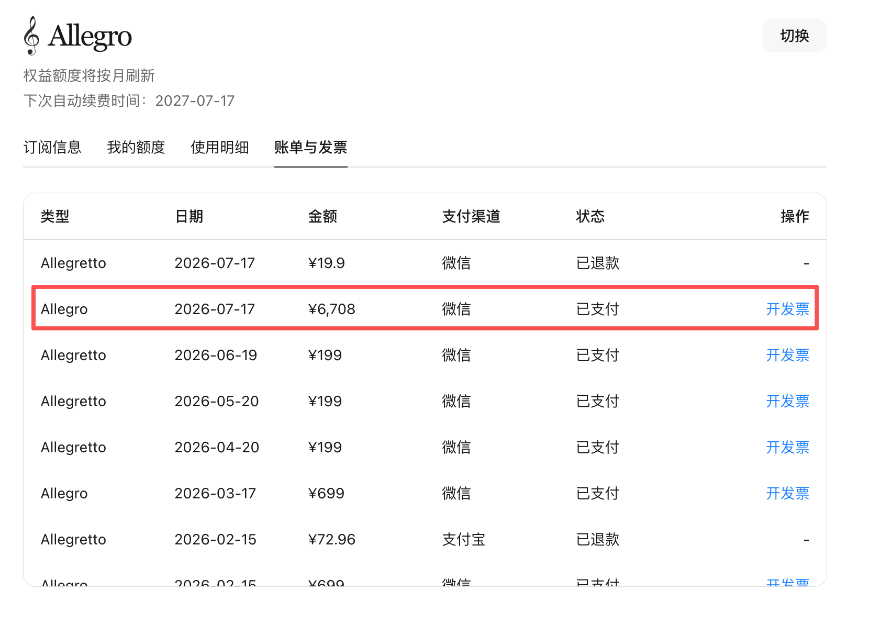Click the date 2026-04-20
This screenshot has width=892, height=624.
217,447
